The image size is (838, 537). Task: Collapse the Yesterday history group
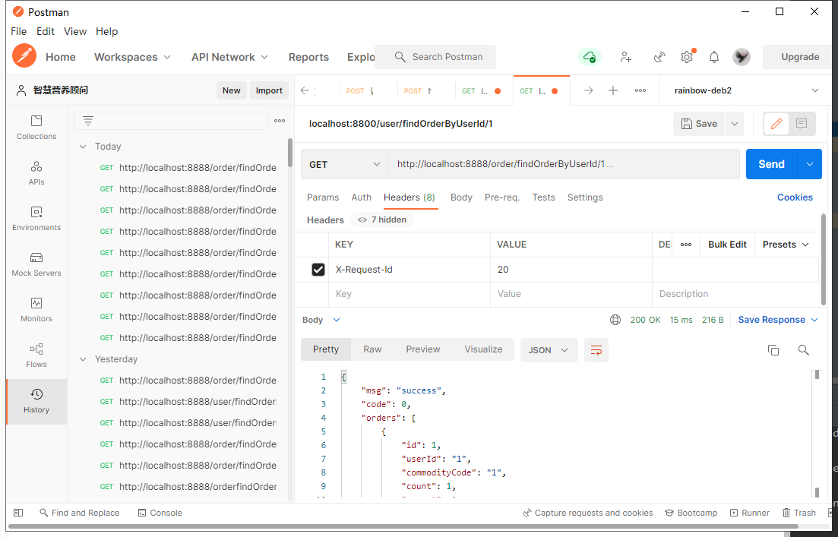point(83,359)
